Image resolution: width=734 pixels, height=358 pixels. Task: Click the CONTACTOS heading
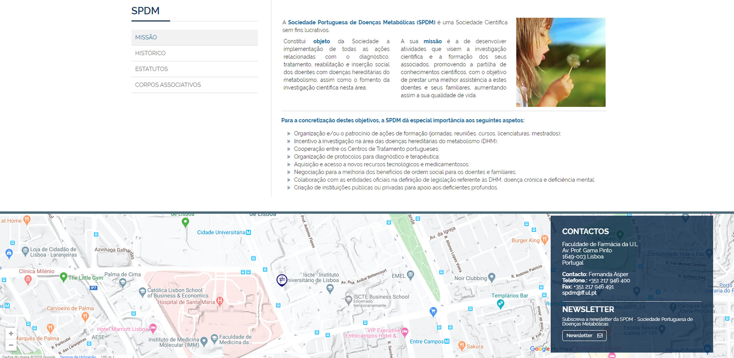coord(585,231)
